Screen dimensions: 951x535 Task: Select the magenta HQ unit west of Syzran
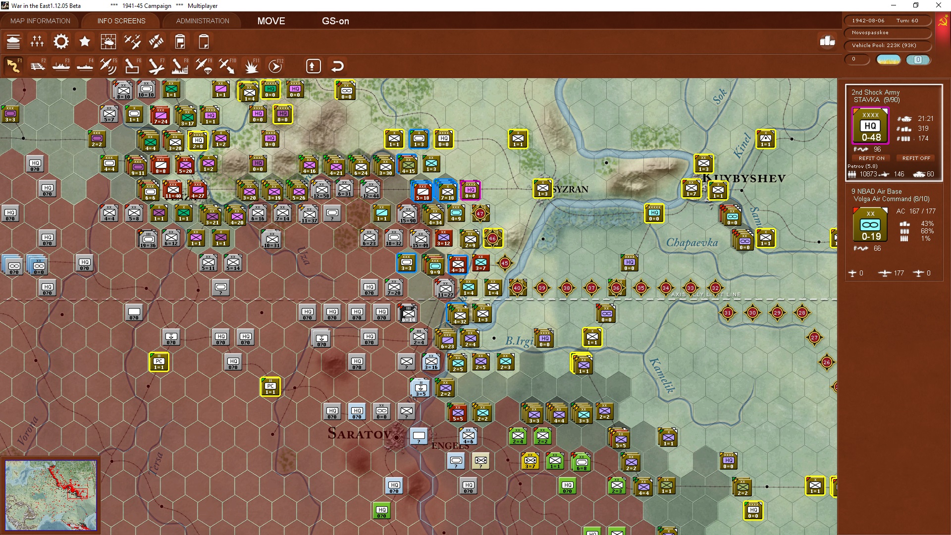pos(470,190)
